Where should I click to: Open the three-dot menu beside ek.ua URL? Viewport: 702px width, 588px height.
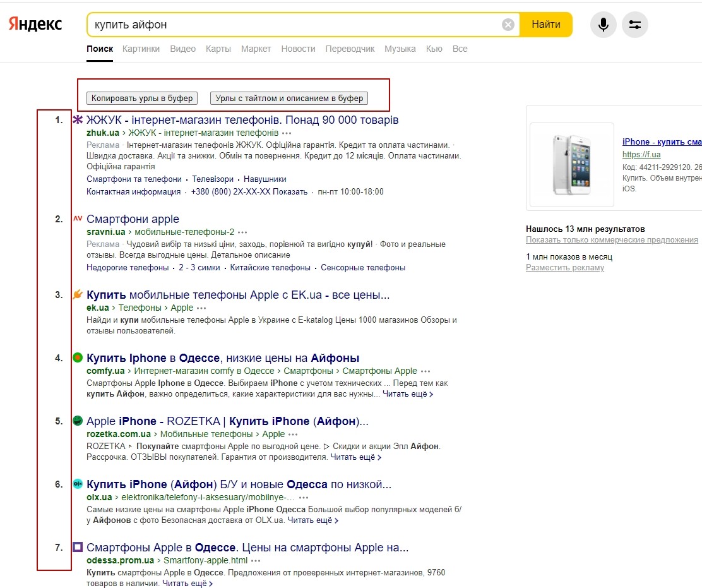(201, 308)
